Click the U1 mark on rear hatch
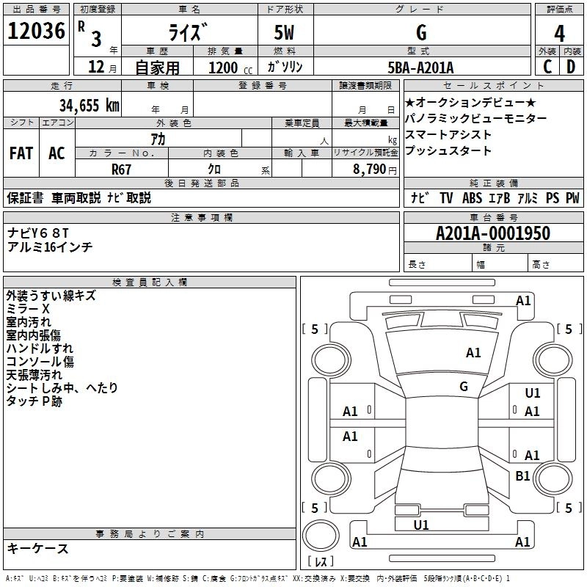 [421, 525]
